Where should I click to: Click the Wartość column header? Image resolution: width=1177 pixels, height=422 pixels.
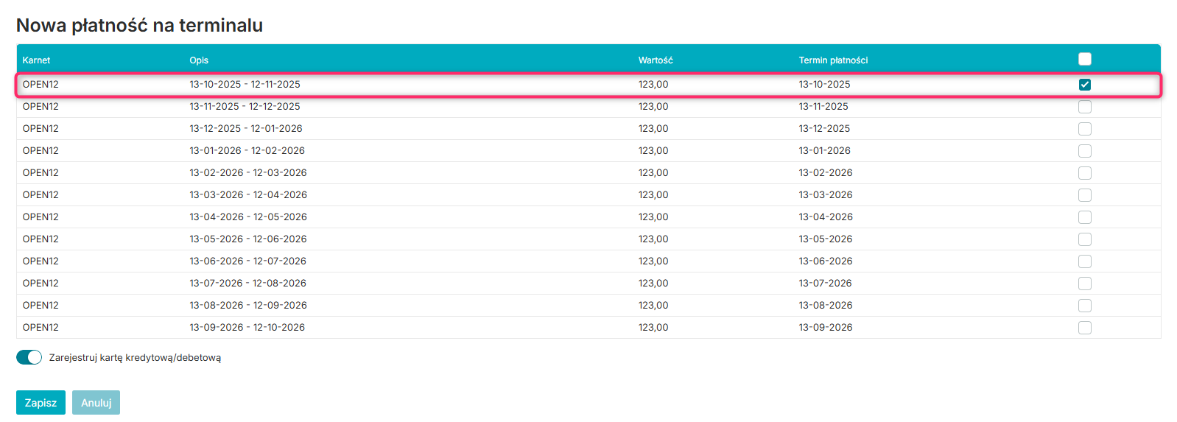(x=656, y=60)
